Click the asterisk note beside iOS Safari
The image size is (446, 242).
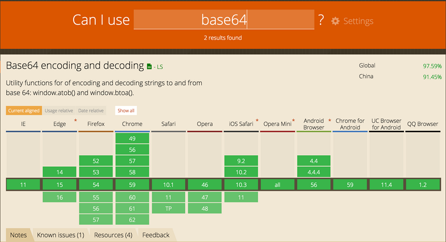(257, 120)
